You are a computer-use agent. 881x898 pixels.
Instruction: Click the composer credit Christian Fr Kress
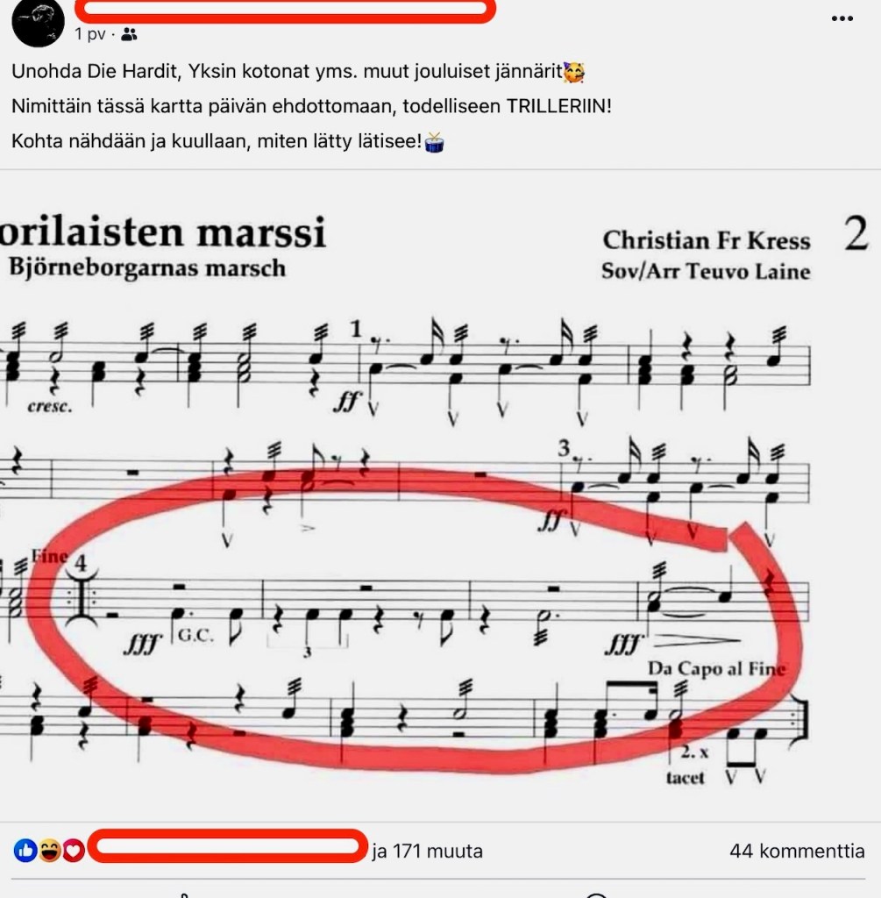(x=707, y=240)
